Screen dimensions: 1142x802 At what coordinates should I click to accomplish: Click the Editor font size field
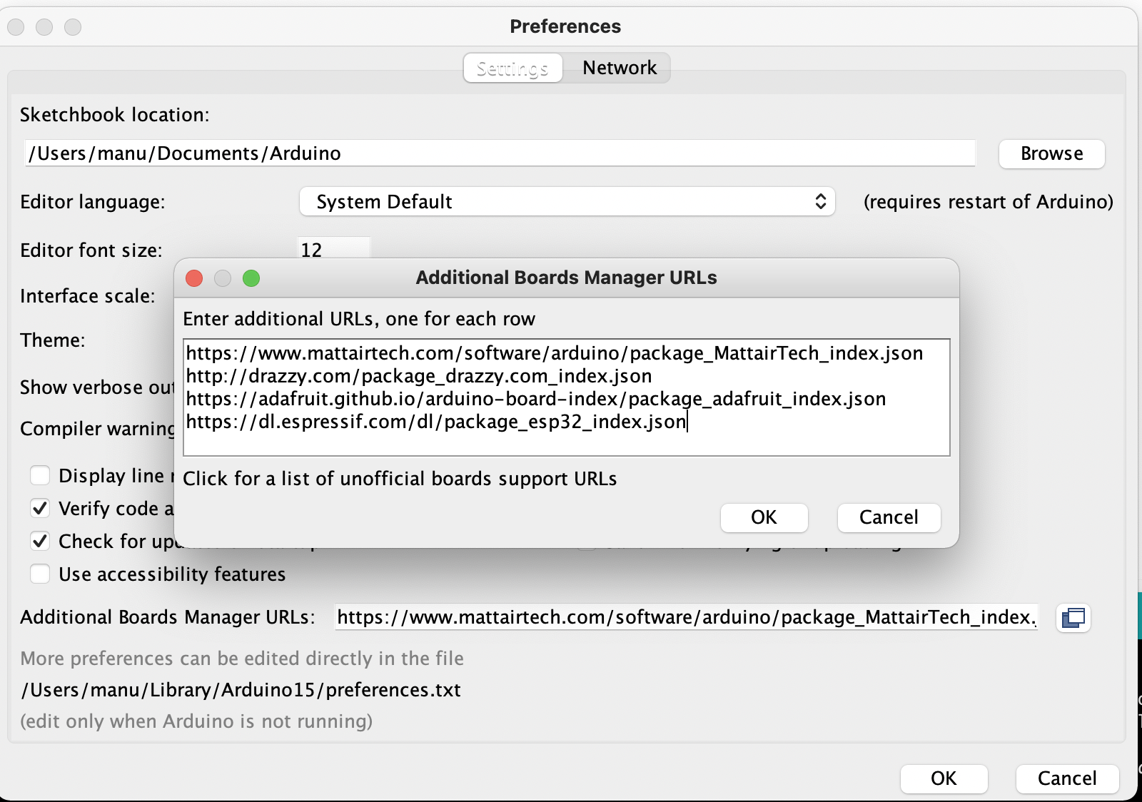click(333, 248)
